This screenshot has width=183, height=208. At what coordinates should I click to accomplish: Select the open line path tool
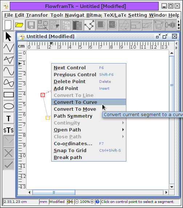coord(8,48)
